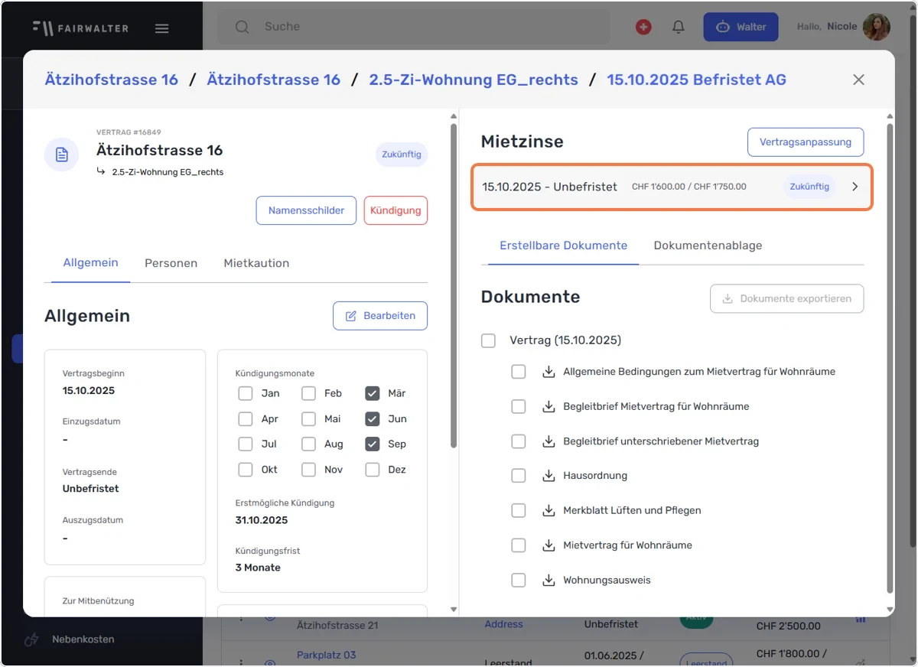This screenshot has width=918, height=667.
Task: Check the Dez termination month
Action: [x=373, y=470]
